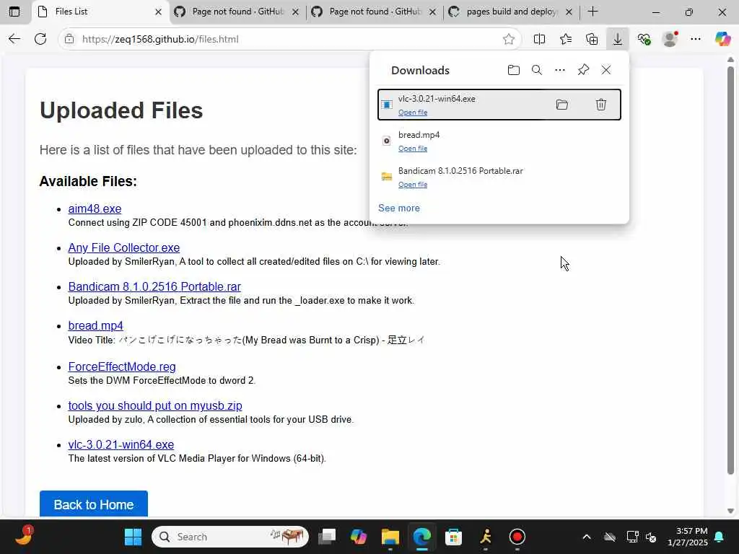Open Edge Settings and more menu

tap(696, 39)
